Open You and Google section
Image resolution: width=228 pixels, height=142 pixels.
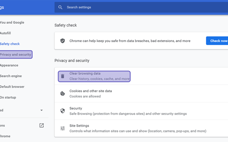coord(12,22)
